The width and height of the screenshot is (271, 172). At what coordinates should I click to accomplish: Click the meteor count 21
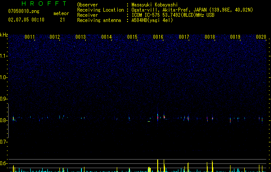click(x=62, y=20)
